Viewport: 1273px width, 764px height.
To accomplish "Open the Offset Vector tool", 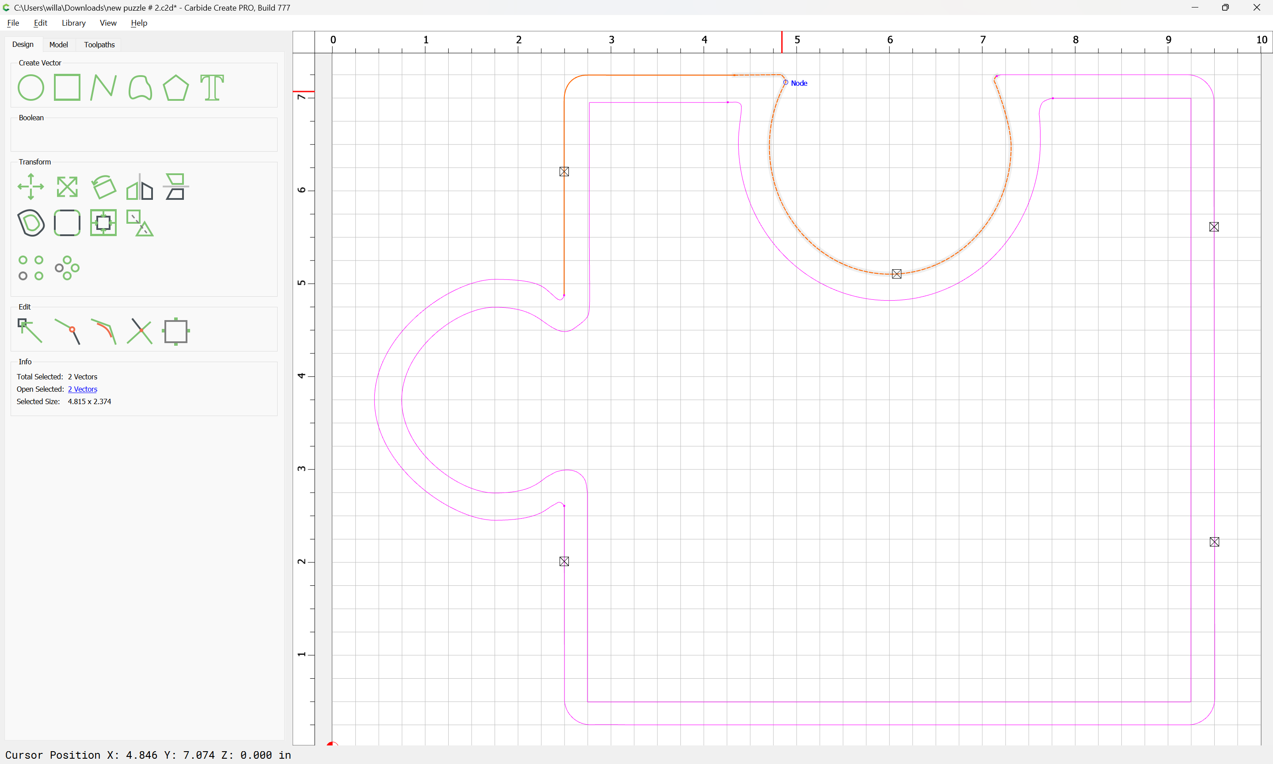I will 31,223.
